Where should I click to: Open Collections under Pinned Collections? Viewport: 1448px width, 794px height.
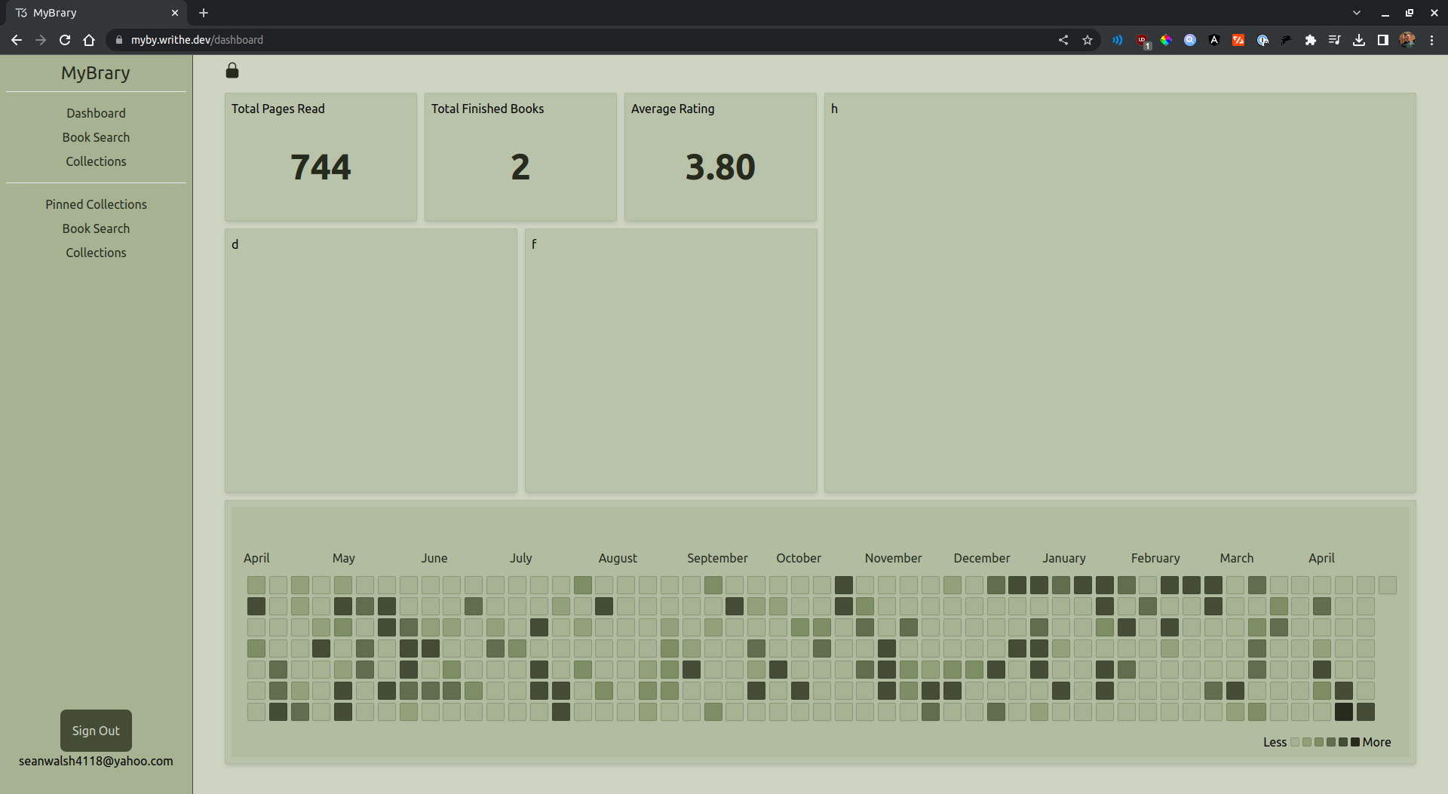(96, 253)
